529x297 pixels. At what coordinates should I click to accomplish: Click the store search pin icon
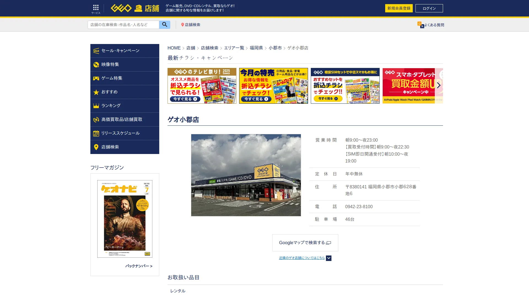[x=182, y=25]
